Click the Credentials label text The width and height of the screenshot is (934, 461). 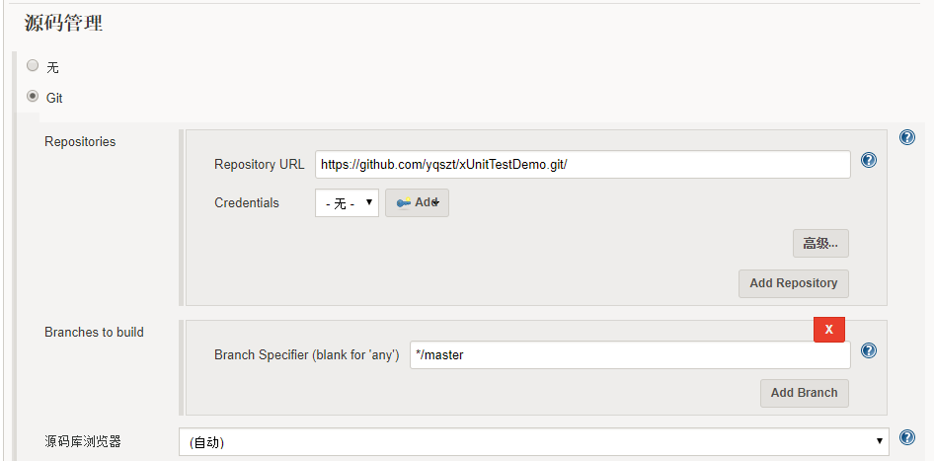pyautogui.click(x=247, y=202)
